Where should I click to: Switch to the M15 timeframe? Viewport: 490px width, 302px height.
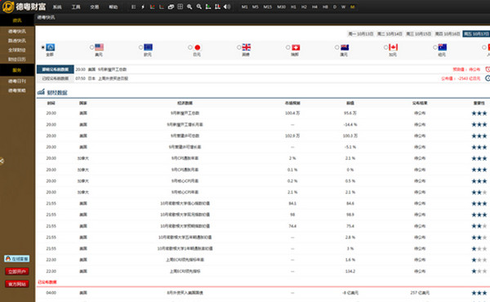(268, 7)
